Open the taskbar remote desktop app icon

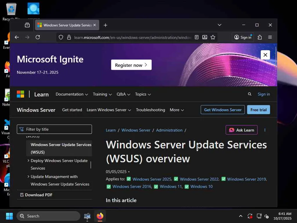(x=87, y=216)
